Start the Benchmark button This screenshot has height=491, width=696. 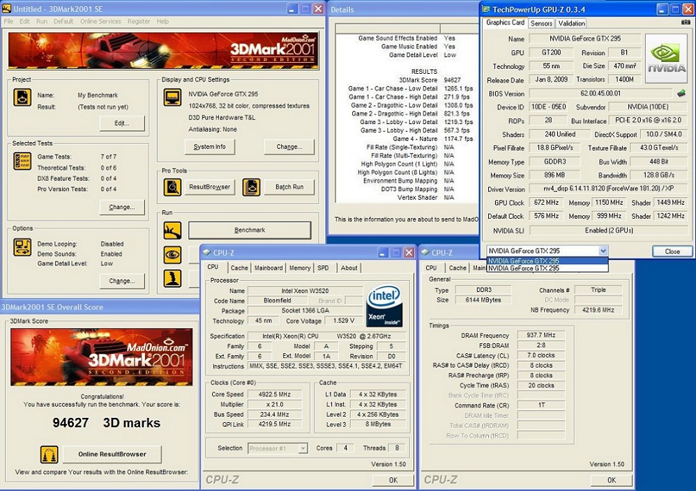pyautogui.click(x=250, y=230)
